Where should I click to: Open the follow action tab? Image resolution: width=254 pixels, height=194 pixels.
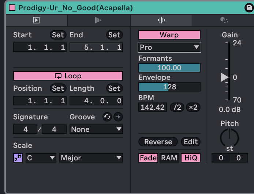click(x=98, y=20)
